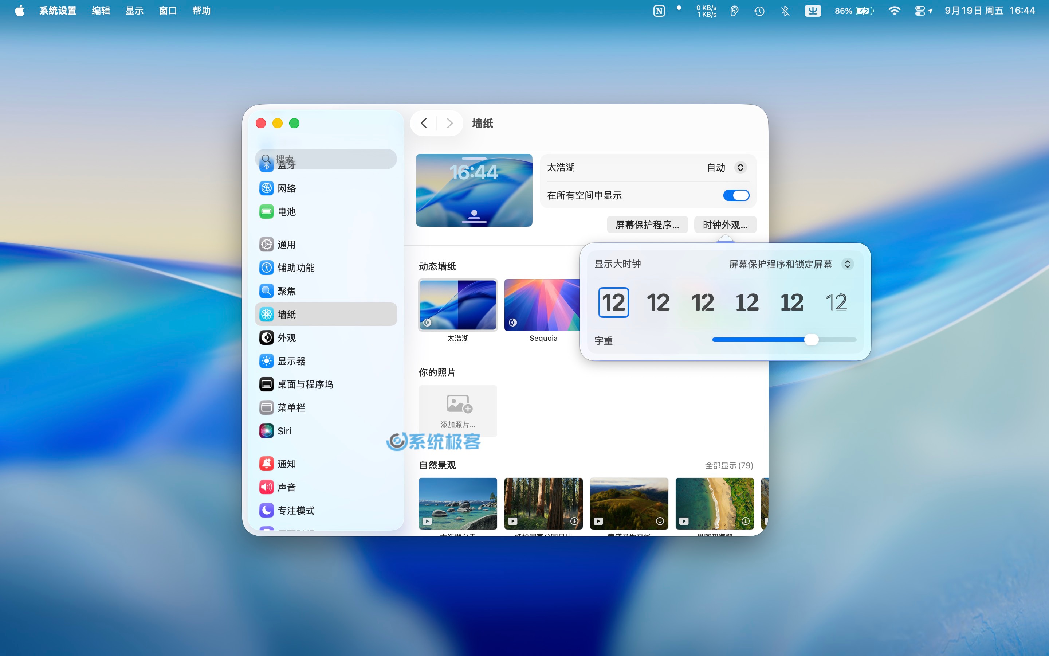
Task: Select the fourth 12 clock font style
Action: point(747,302)
